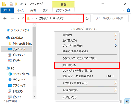Open the ピクチャ ツール tab
131x104 pixels.
click(x=63, y=10)
